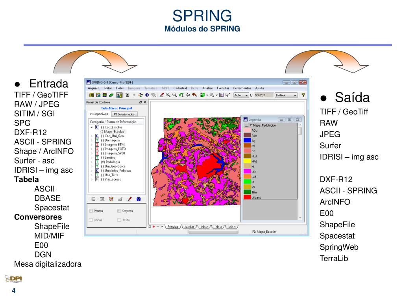Image resolution: width=403 pixels, height=302 pixels.
Task: Open the data model layers icon
Action: point(105,95)
